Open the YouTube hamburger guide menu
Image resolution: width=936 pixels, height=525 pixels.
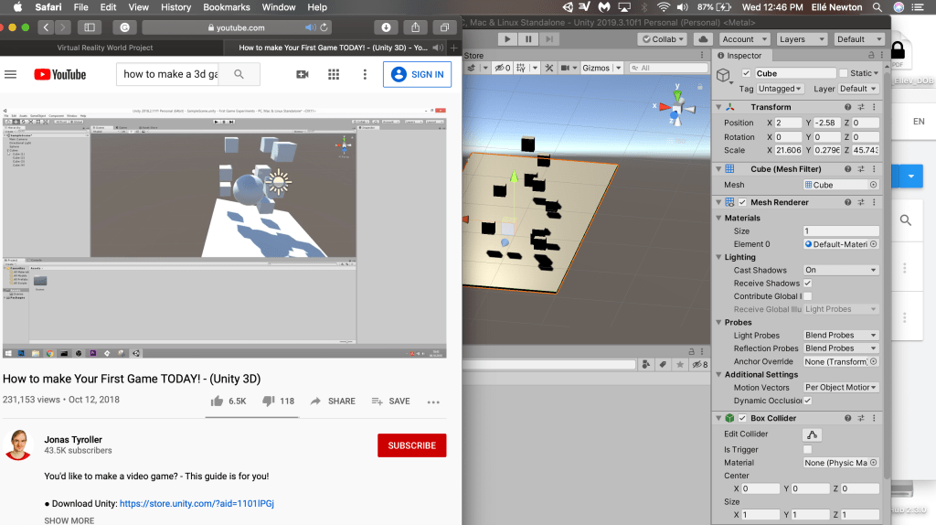coord(11,75)
